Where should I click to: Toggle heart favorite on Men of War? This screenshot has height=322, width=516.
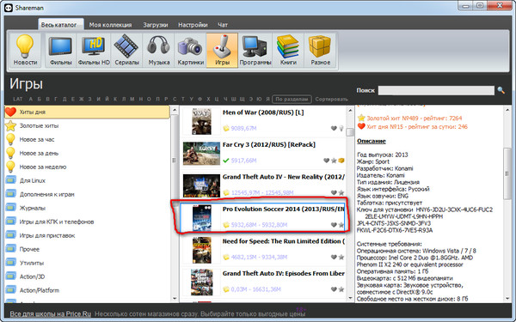pyautogui.click(x=334, y=128)
